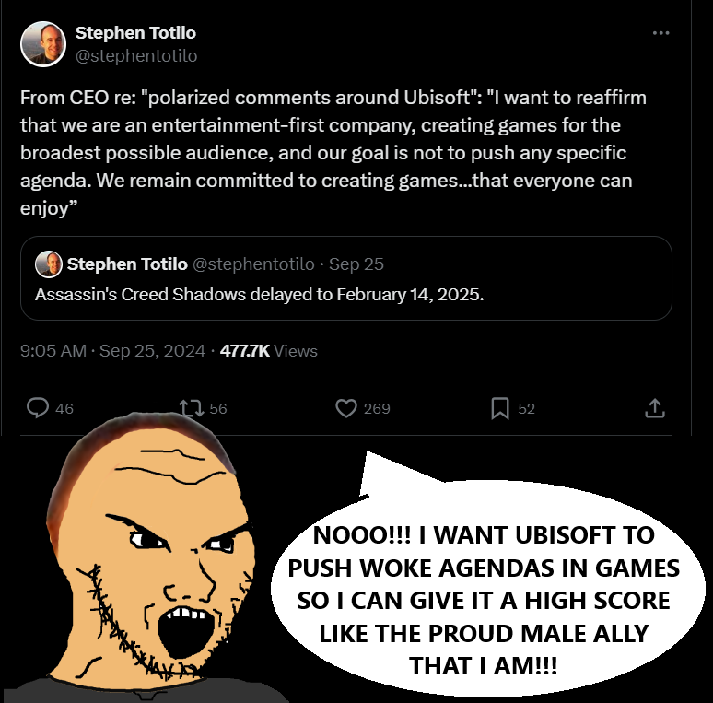Click the white speech bubble text
This screenshot has height=703, width=713.
click(484, 599)
